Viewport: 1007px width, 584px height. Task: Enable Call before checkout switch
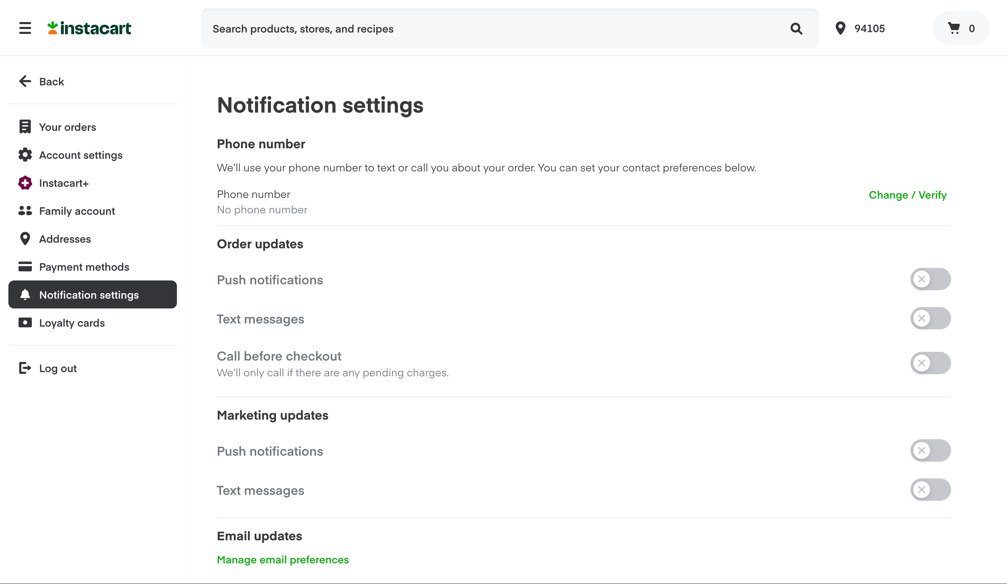click(930, 363)
